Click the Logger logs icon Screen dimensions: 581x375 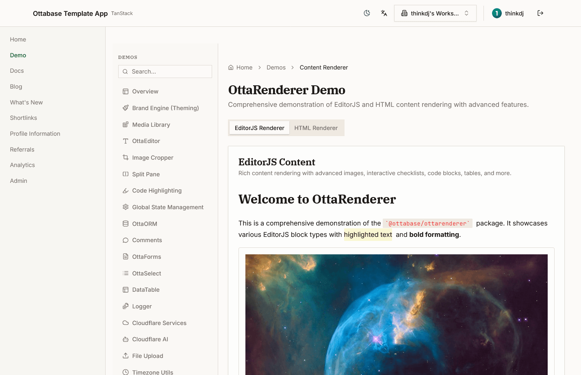click(x=126, y=306)
